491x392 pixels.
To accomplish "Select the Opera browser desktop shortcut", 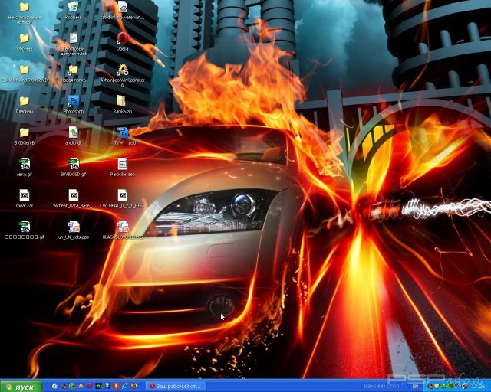I will 122,38.
